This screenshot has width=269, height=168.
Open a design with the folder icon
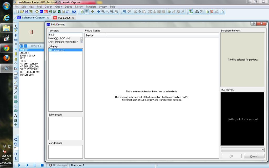22,12
